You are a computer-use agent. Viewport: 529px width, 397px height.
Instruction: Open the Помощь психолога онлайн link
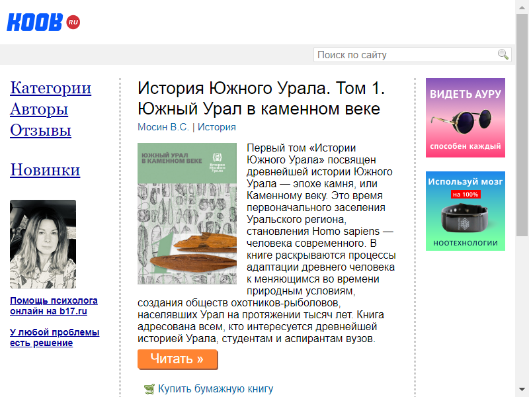click(54, 306)
